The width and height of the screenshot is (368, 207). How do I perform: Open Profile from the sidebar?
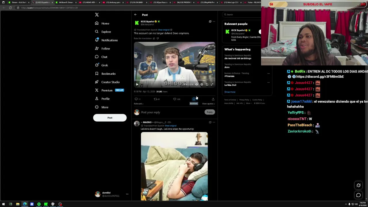click(102, 99)
